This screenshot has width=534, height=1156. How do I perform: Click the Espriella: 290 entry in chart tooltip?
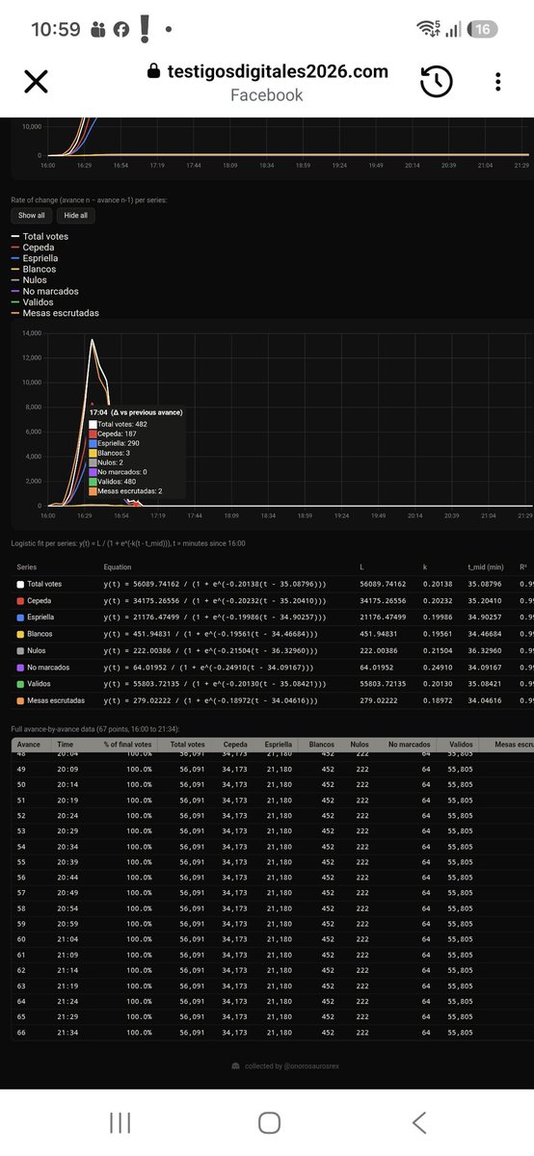(117, 443)
